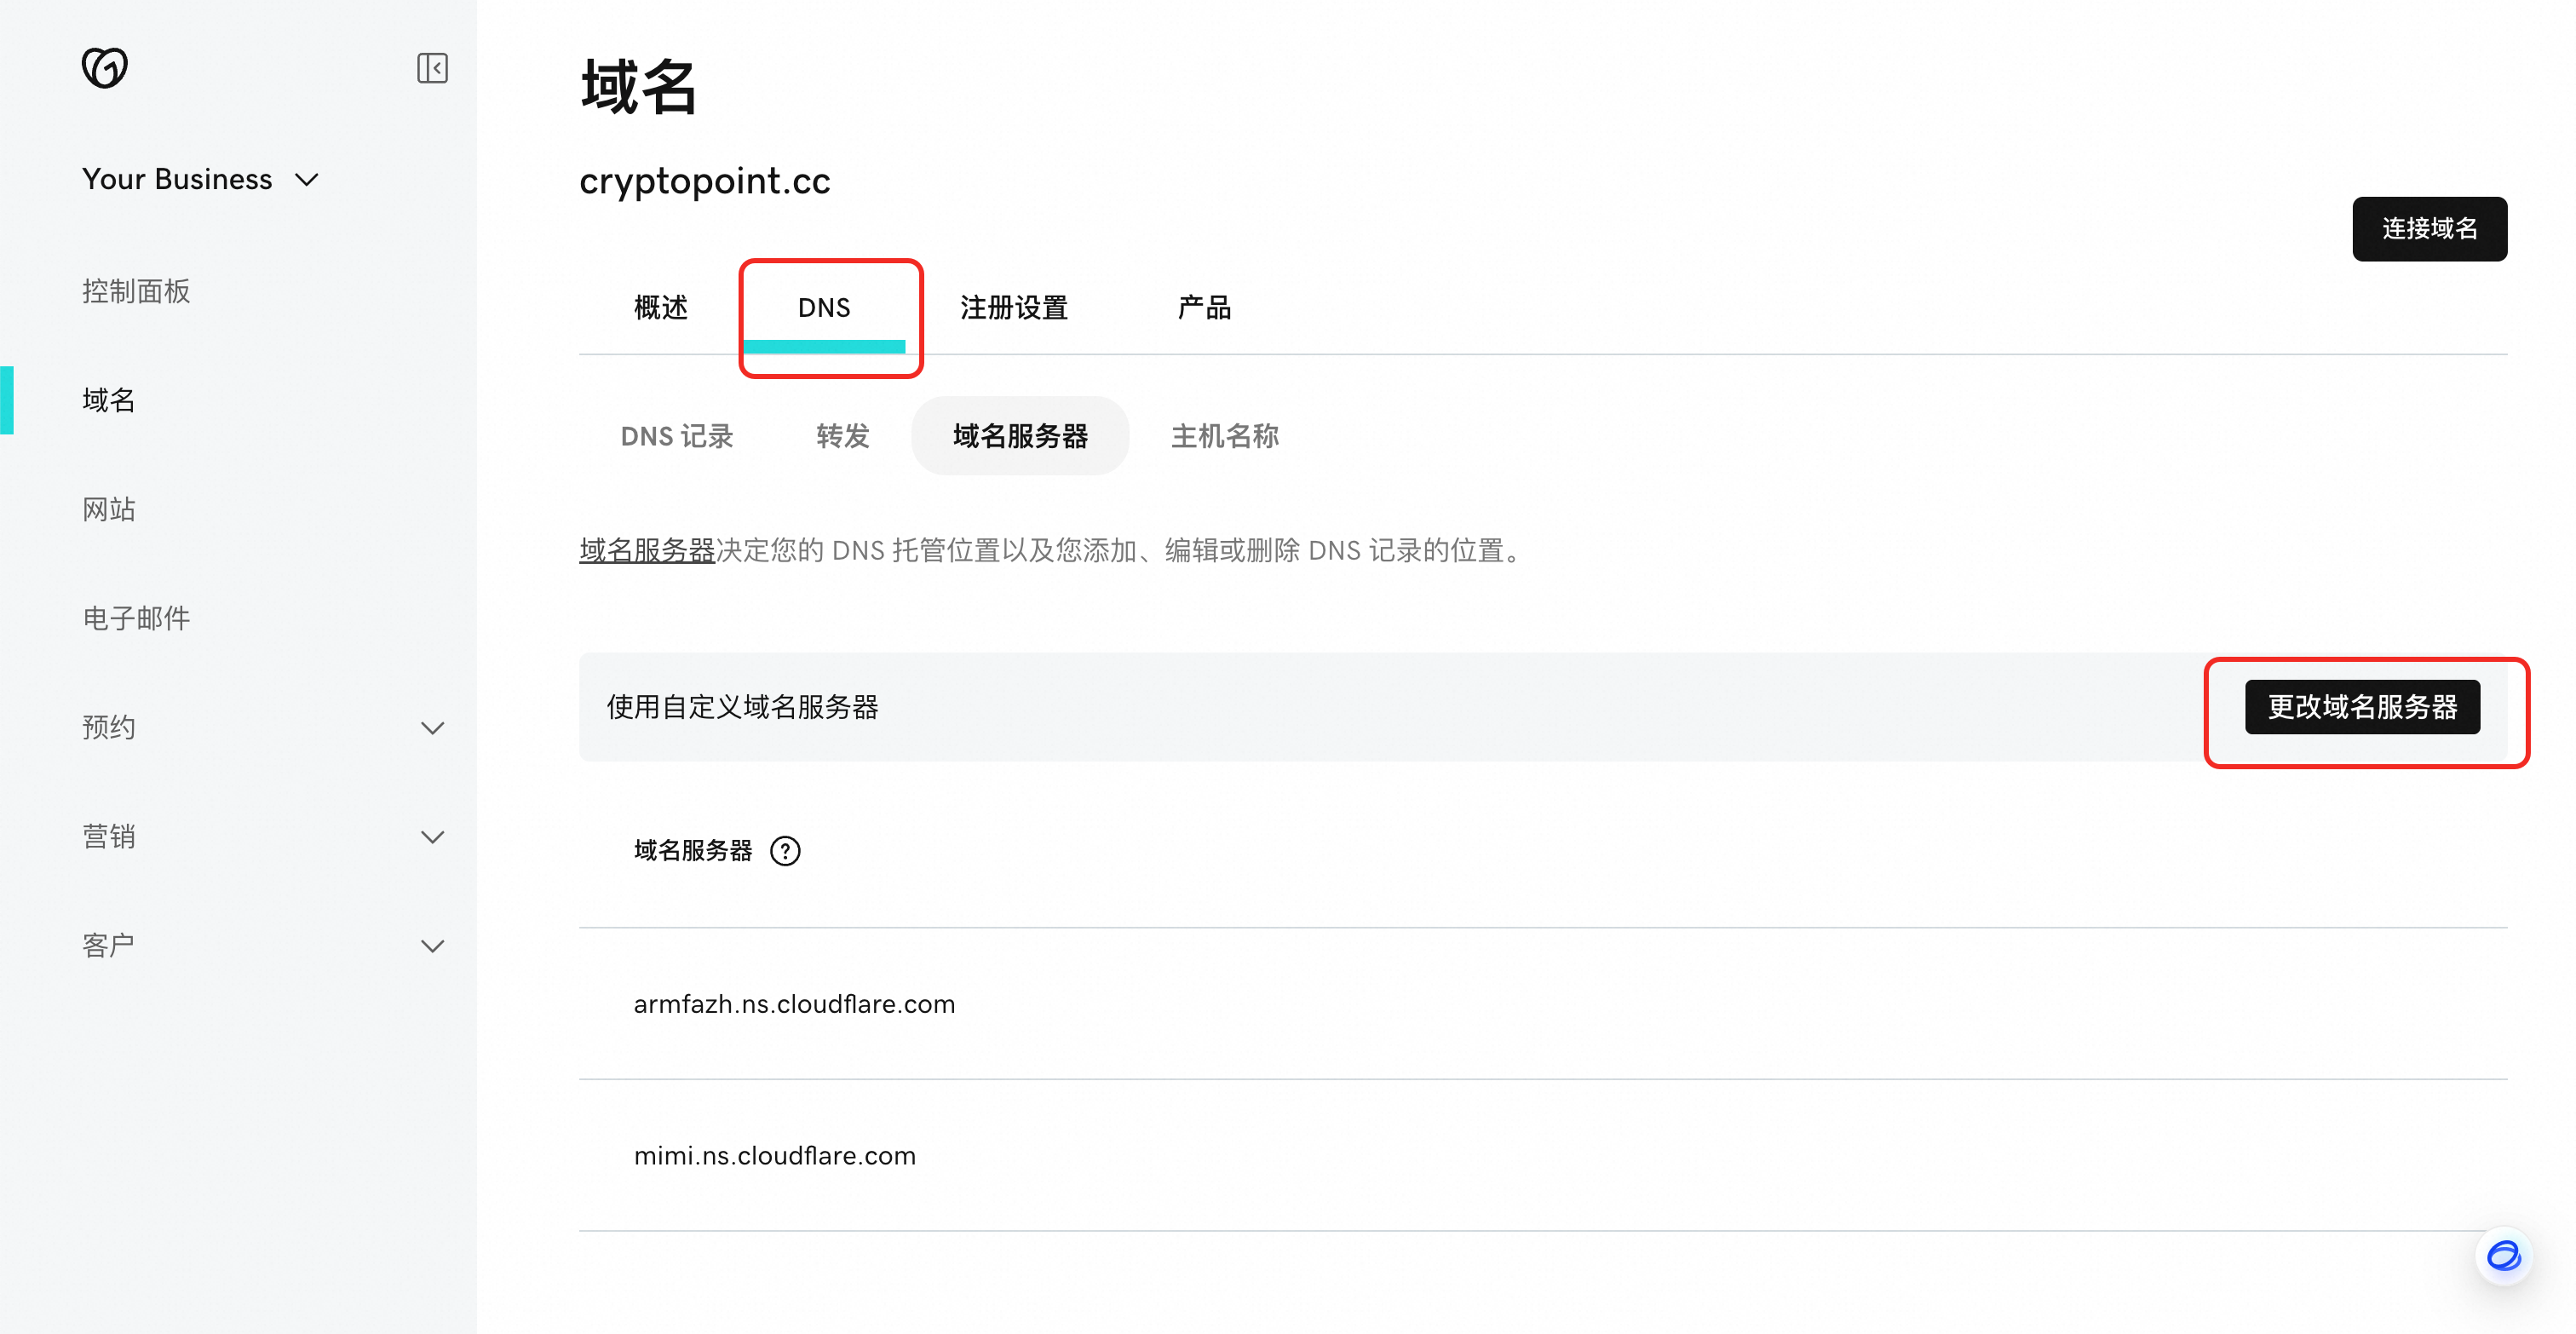Expand the 预约 sidebar section
This screenshot has height=1334, width=2576.
432,728
